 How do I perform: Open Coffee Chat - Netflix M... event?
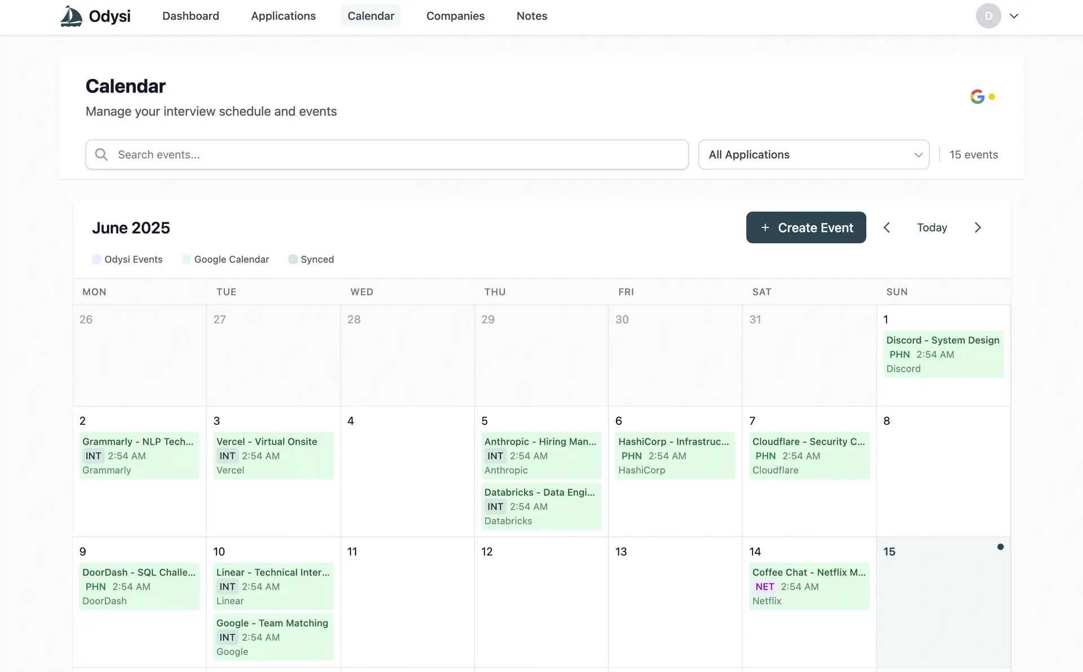809,586
